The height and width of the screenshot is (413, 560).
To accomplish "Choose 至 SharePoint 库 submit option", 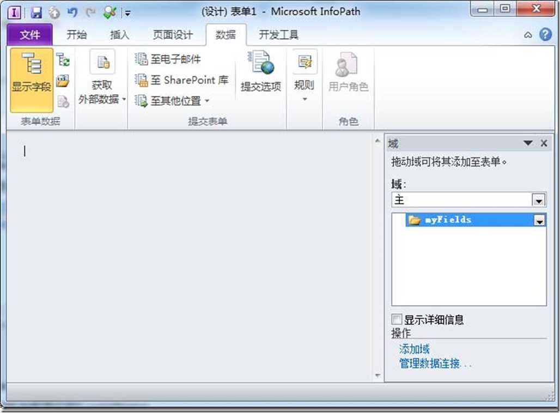I will click(x=181, y=80).
